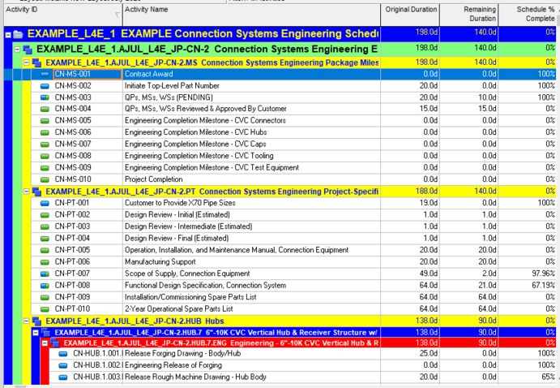This screenshot has width=560, height=388.
Task: Click activity icon for CN-MS-001
Action: coord(45,75)
